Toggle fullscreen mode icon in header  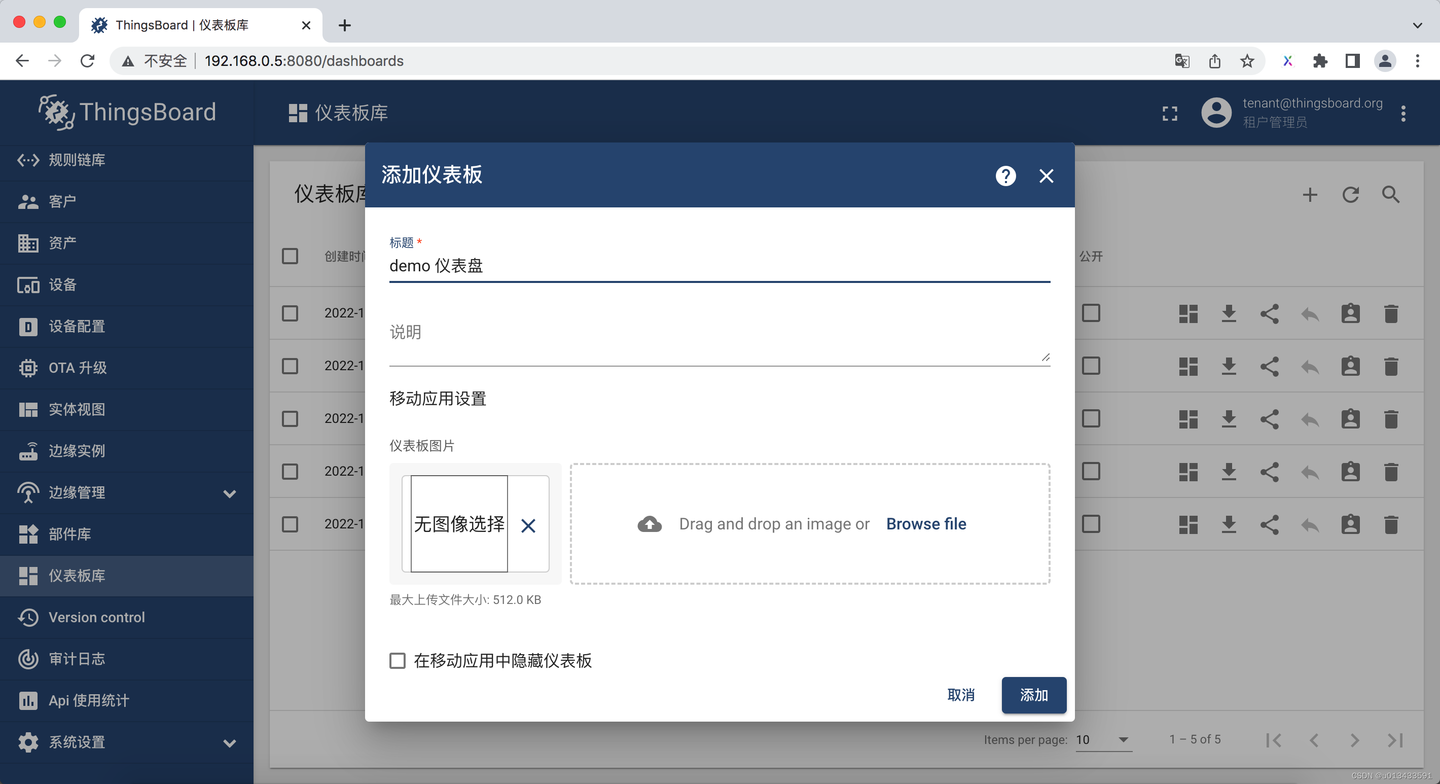1169,114
